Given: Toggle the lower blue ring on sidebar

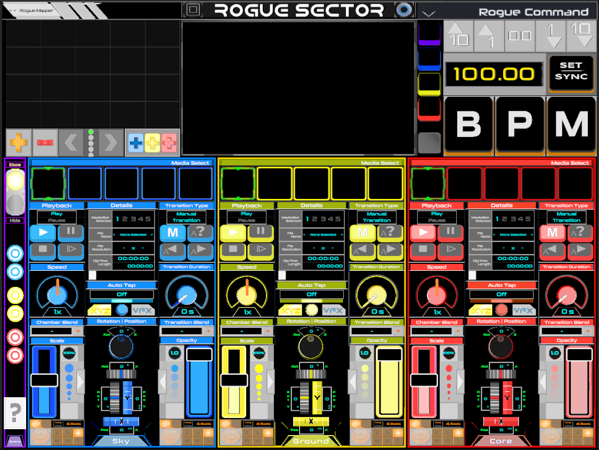Looking at the screenshot, I should (15, 272).
